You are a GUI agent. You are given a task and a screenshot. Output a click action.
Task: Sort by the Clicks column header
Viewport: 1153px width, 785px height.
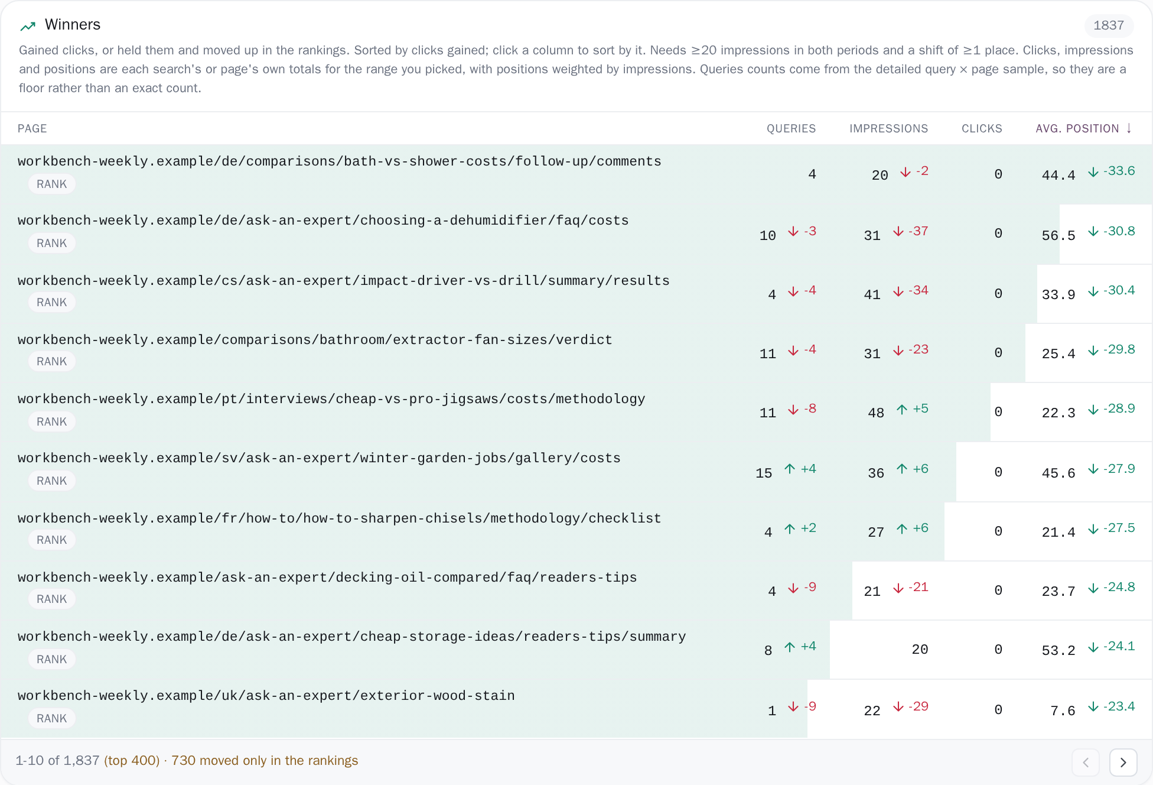(982, 128)
